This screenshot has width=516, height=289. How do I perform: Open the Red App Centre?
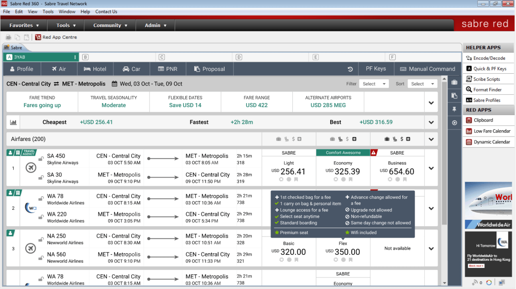pyautogui.click(x=56, y=37)
